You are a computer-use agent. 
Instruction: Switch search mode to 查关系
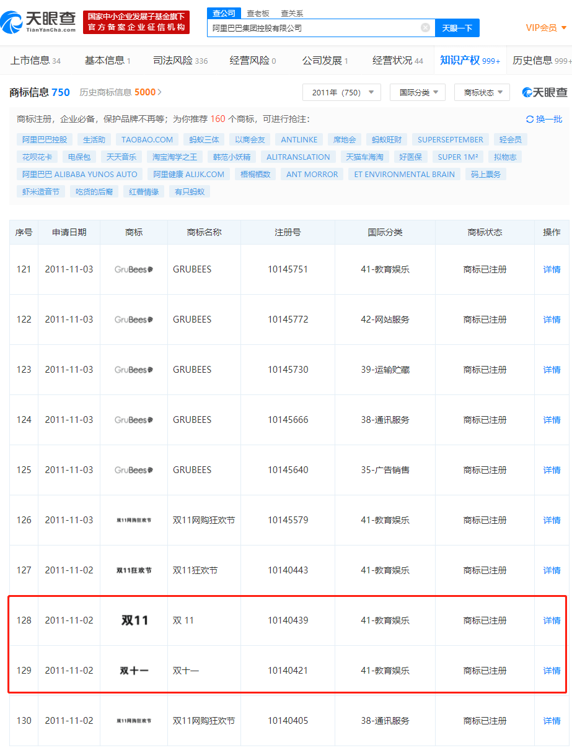[292, 13]
